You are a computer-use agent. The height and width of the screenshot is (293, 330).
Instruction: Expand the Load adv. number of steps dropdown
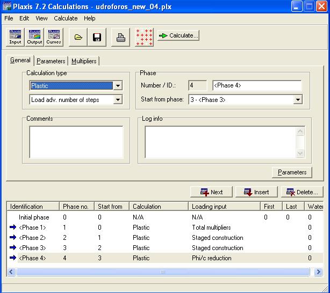click(x=118, y=100)
